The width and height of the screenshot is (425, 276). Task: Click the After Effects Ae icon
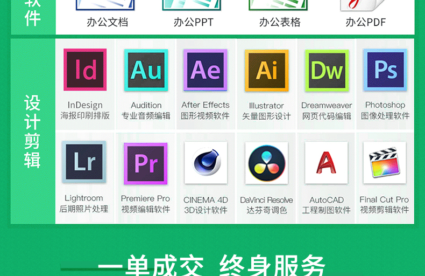(205, 70)
